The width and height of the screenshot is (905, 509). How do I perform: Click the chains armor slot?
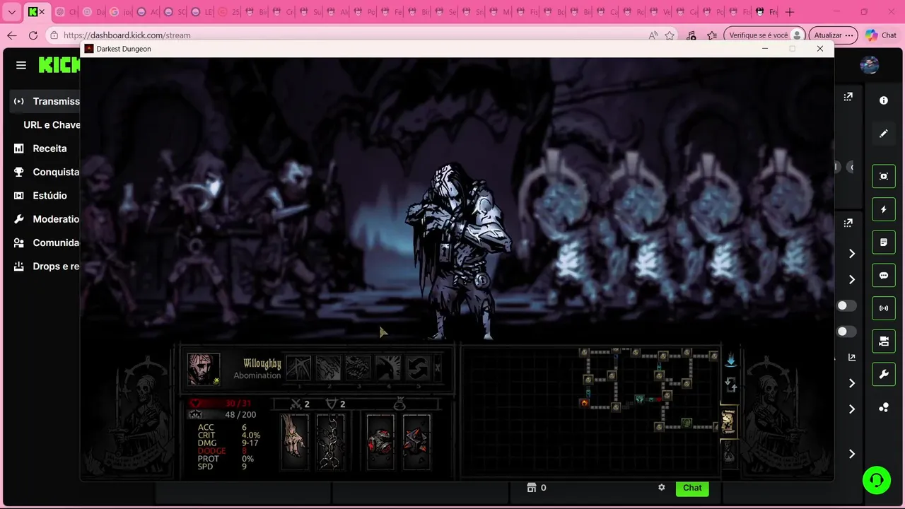tap(330, 442)
